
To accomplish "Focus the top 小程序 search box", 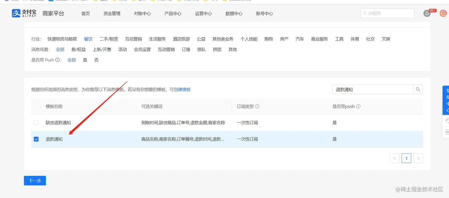I will [x=388, y=13].
